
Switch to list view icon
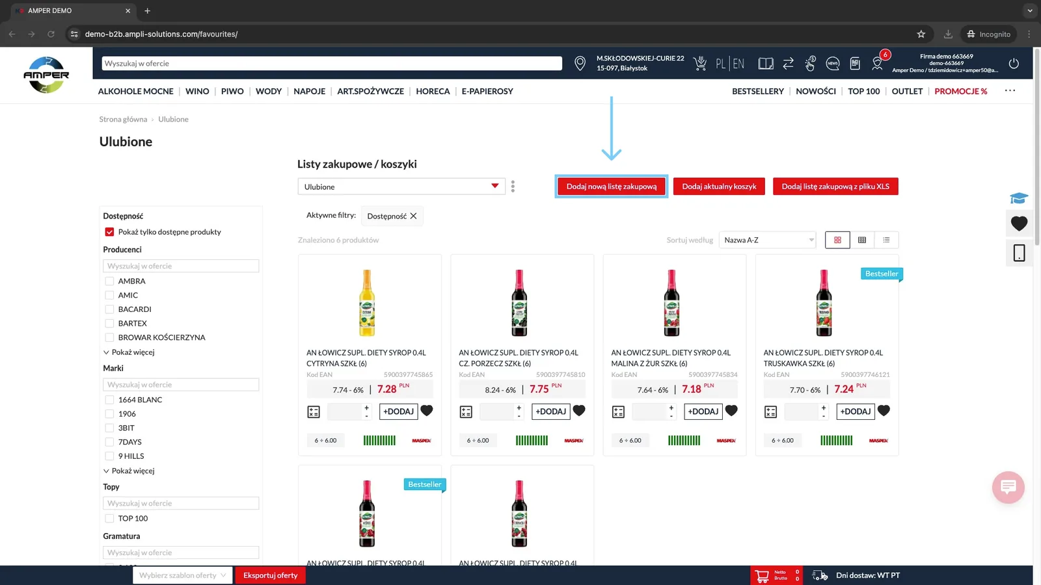[x=886, y=240]
